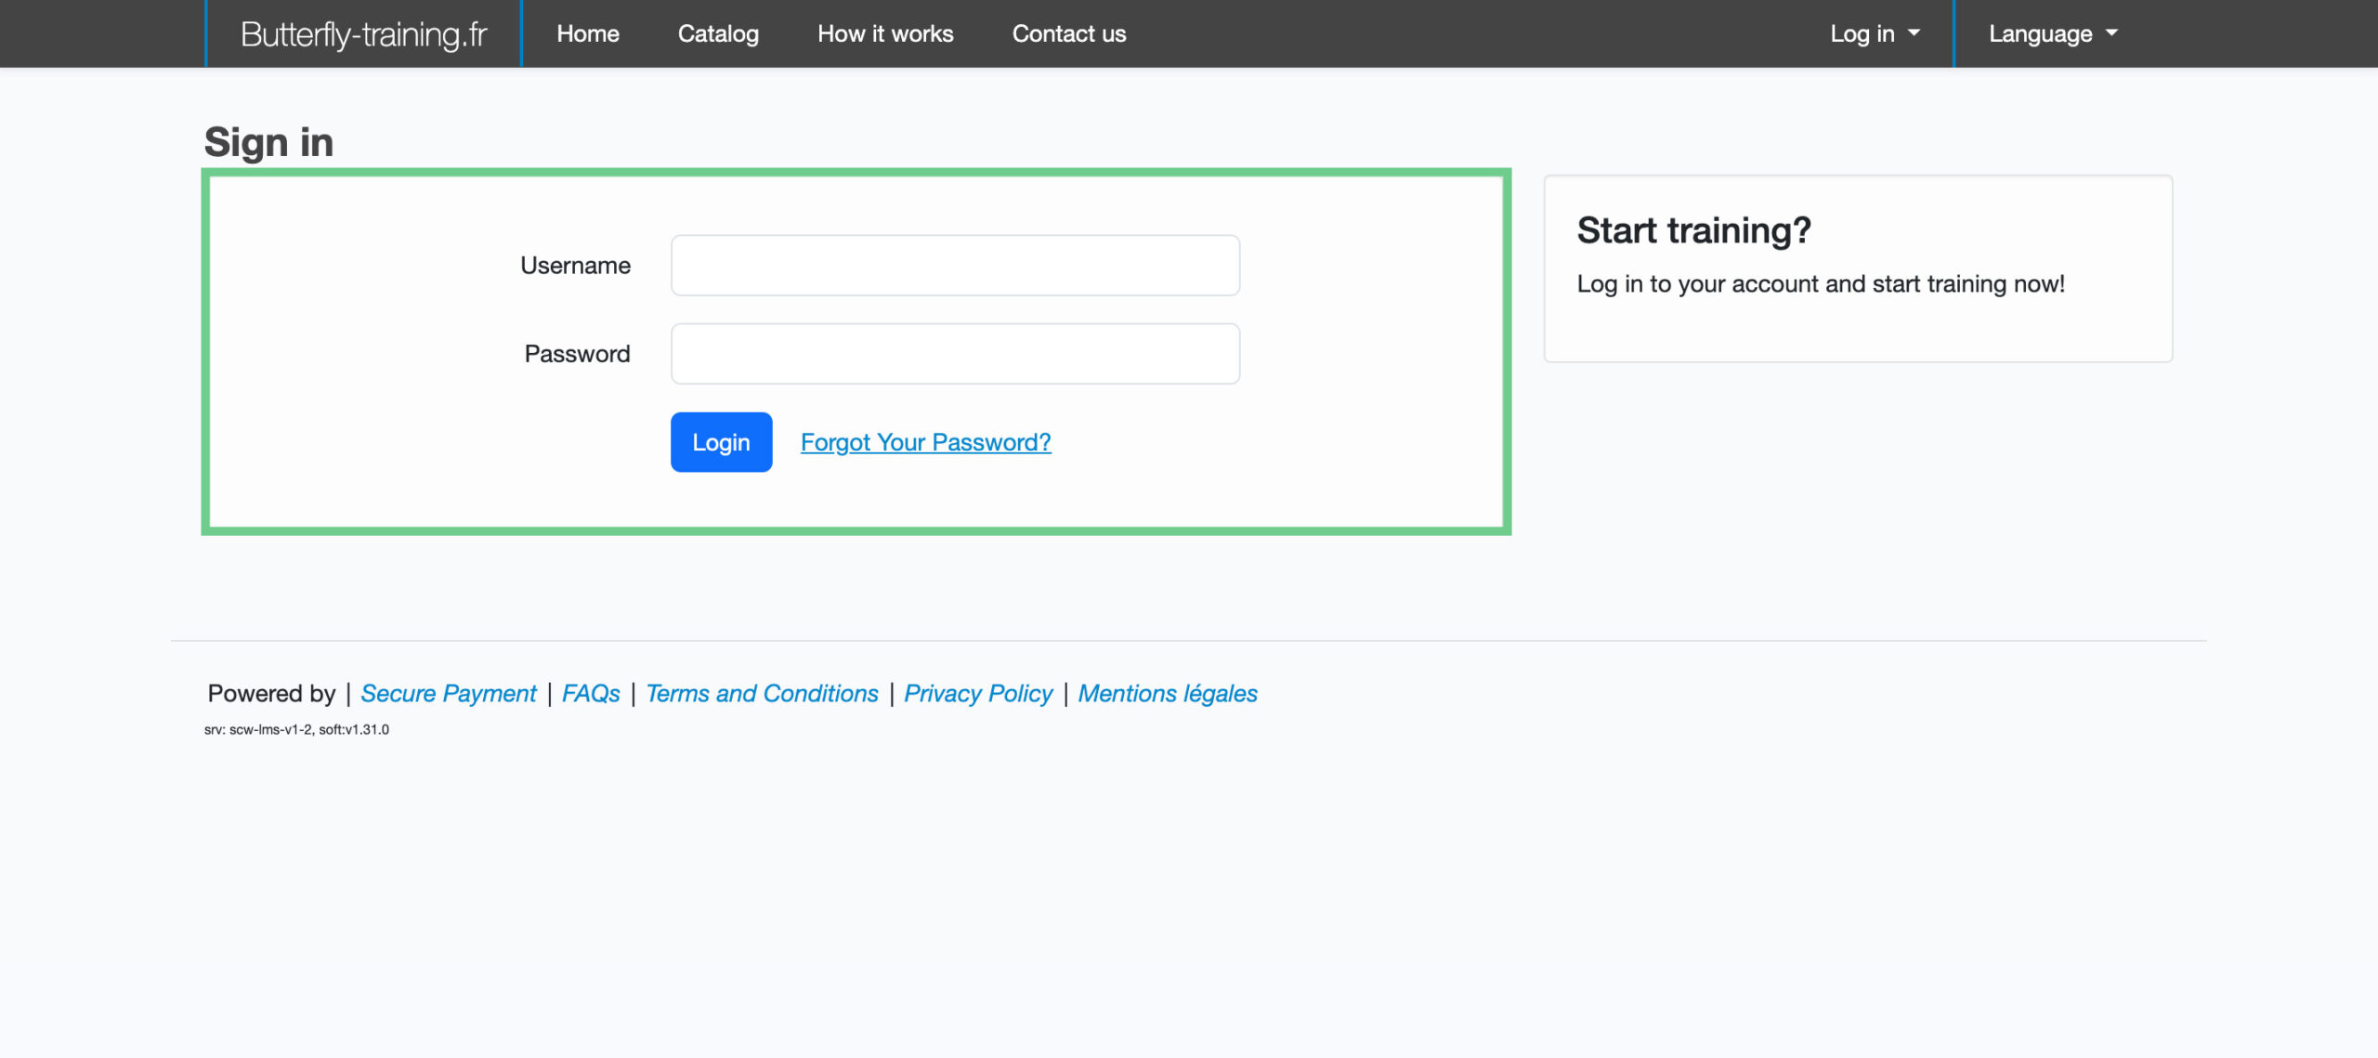Click the Language dropdown caret arrow

point(2112,33)
